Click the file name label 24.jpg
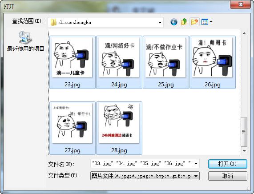Screen dimensions: 254x194 tap(119, 85)
